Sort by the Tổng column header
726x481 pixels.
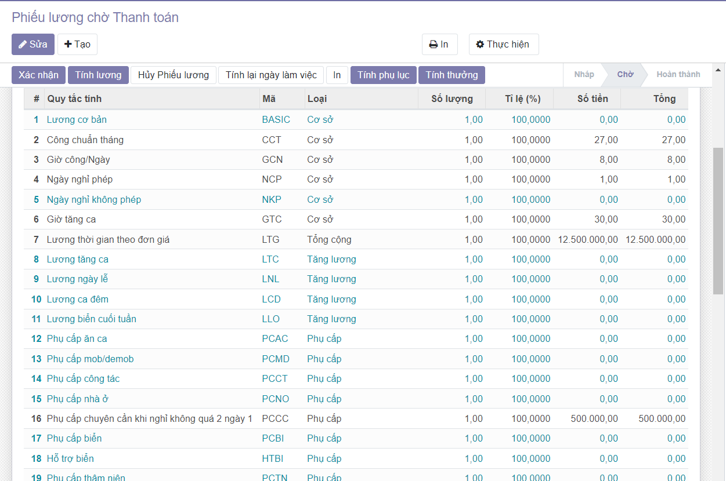click(664, 99)
